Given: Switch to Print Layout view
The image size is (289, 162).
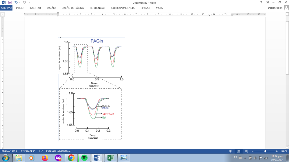Looking at the screenshot, I should pyautogui.click(x=238, y=151).
